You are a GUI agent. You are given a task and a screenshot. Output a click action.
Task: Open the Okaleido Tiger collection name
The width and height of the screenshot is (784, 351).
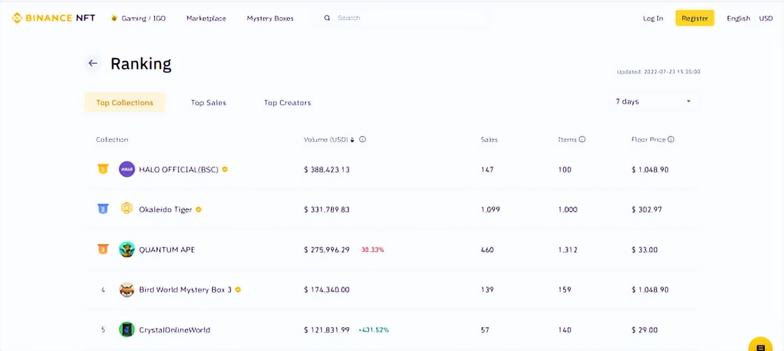tap(165, 209)
